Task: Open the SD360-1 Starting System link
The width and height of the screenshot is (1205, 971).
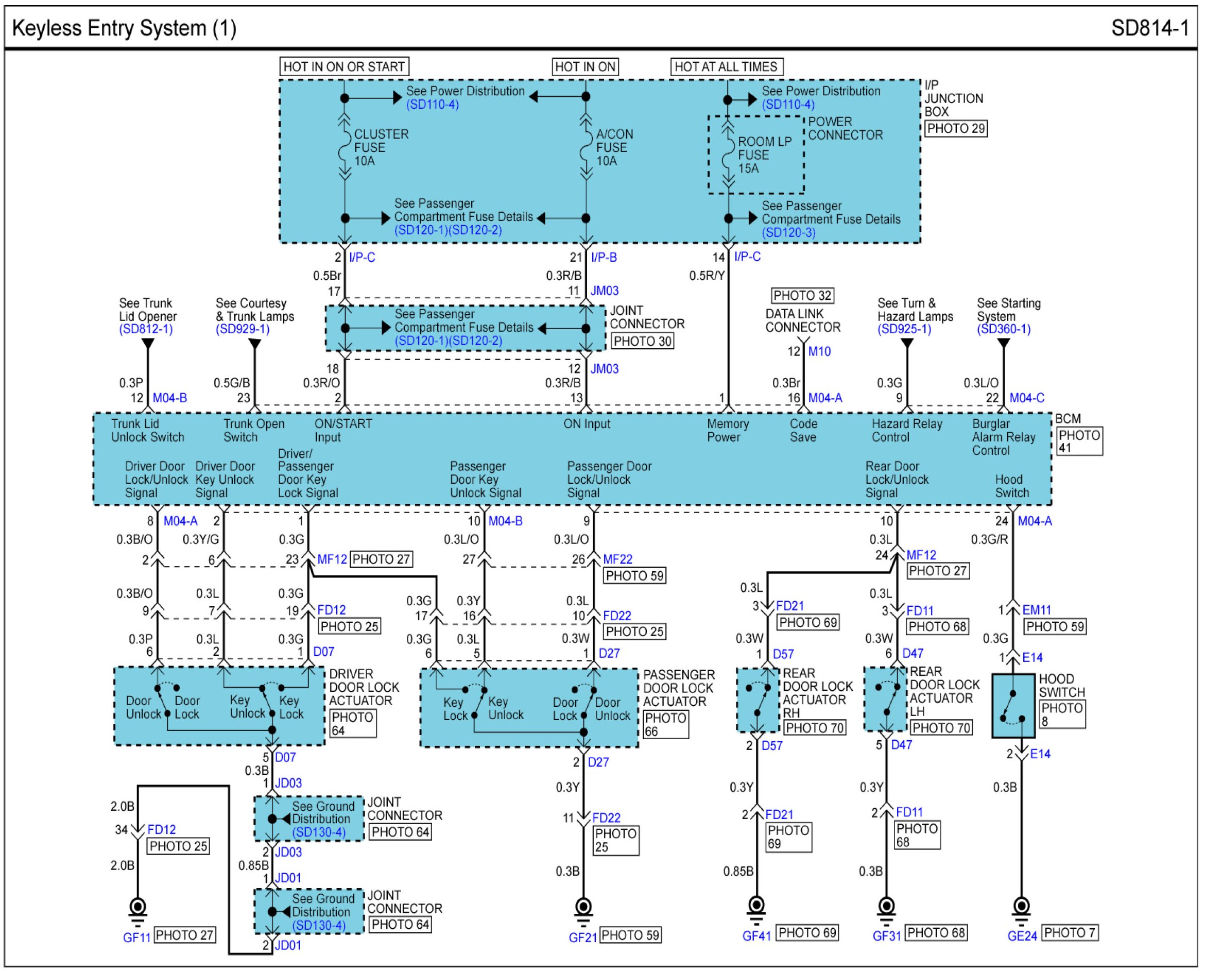Action: point(1004,330)
